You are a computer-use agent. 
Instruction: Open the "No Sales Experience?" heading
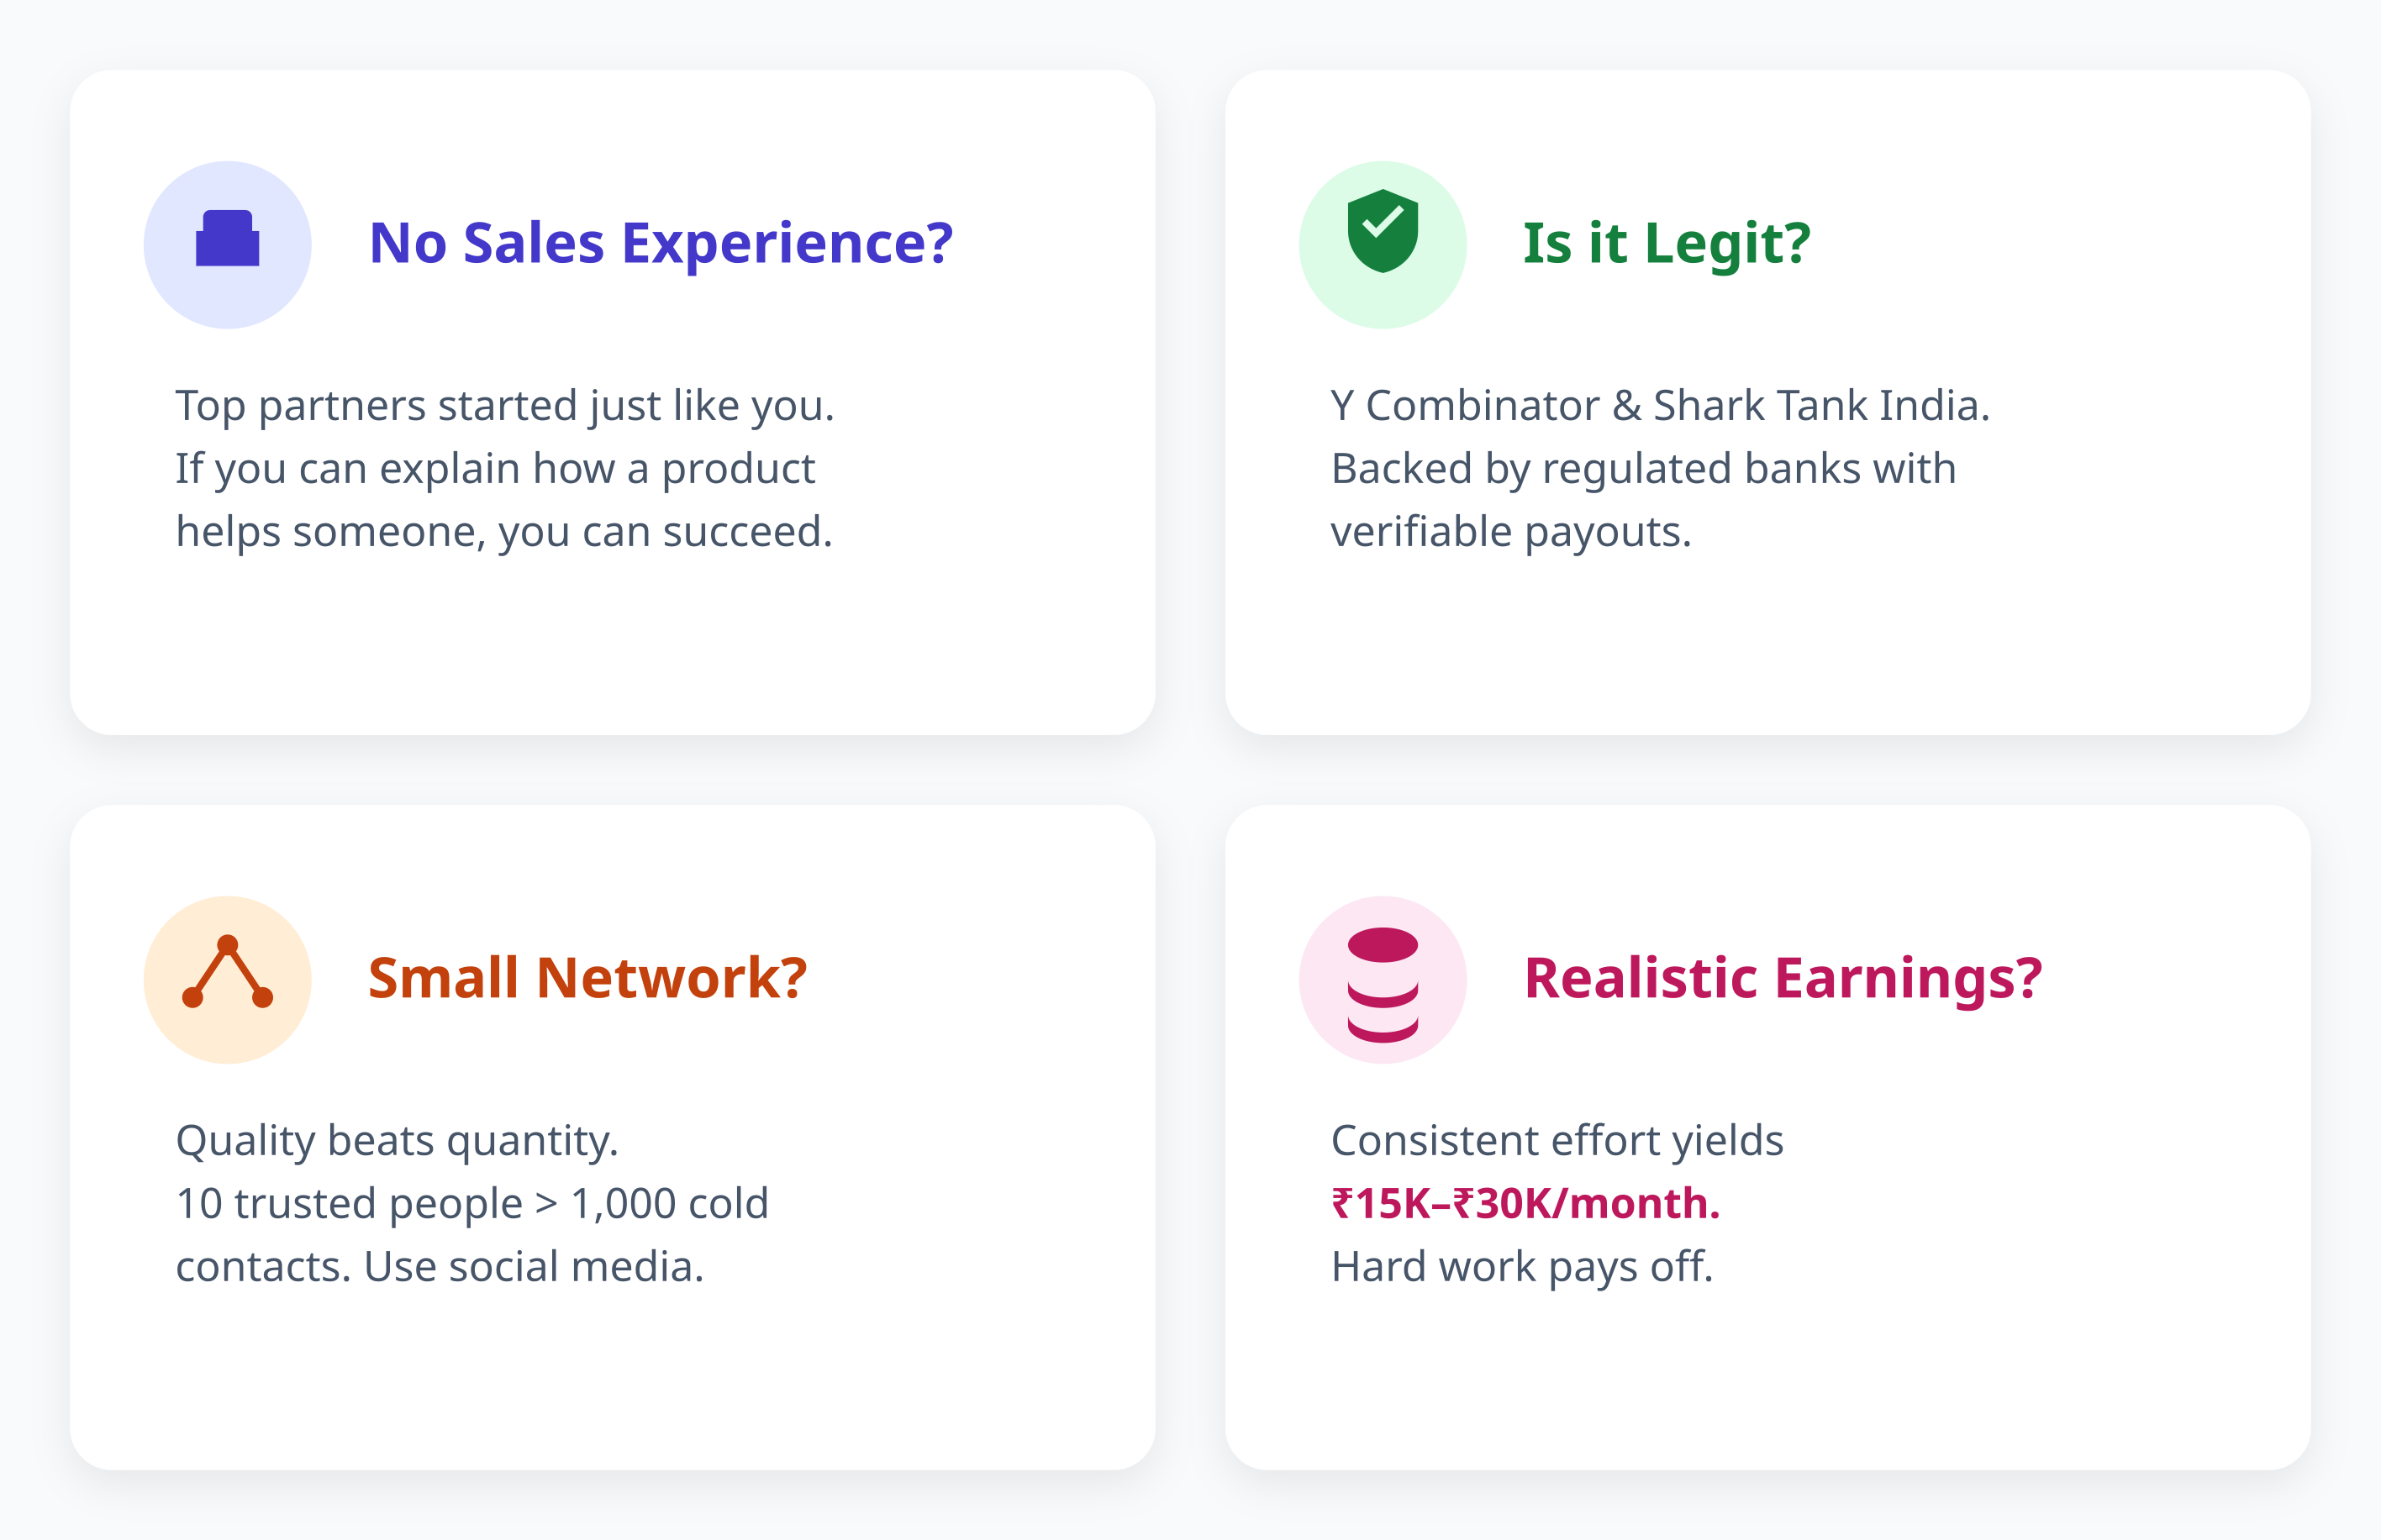pyautogui.click(x=661, y=243)
